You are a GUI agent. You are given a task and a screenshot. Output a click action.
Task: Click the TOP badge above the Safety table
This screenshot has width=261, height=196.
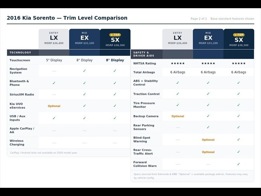point(239,35)
